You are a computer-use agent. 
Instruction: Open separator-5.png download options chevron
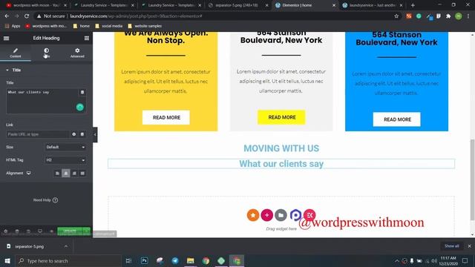[66, 246]
